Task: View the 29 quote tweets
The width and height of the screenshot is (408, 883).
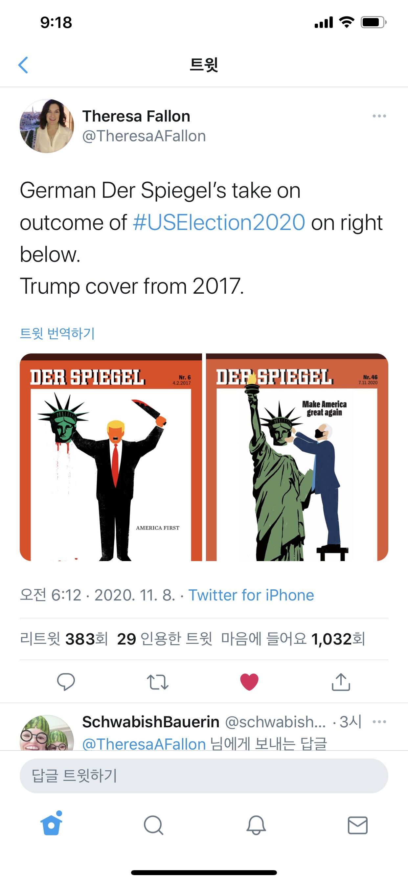Action: click(x=165, y=639)
